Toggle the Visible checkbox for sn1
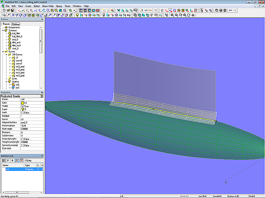 point(23,106)
